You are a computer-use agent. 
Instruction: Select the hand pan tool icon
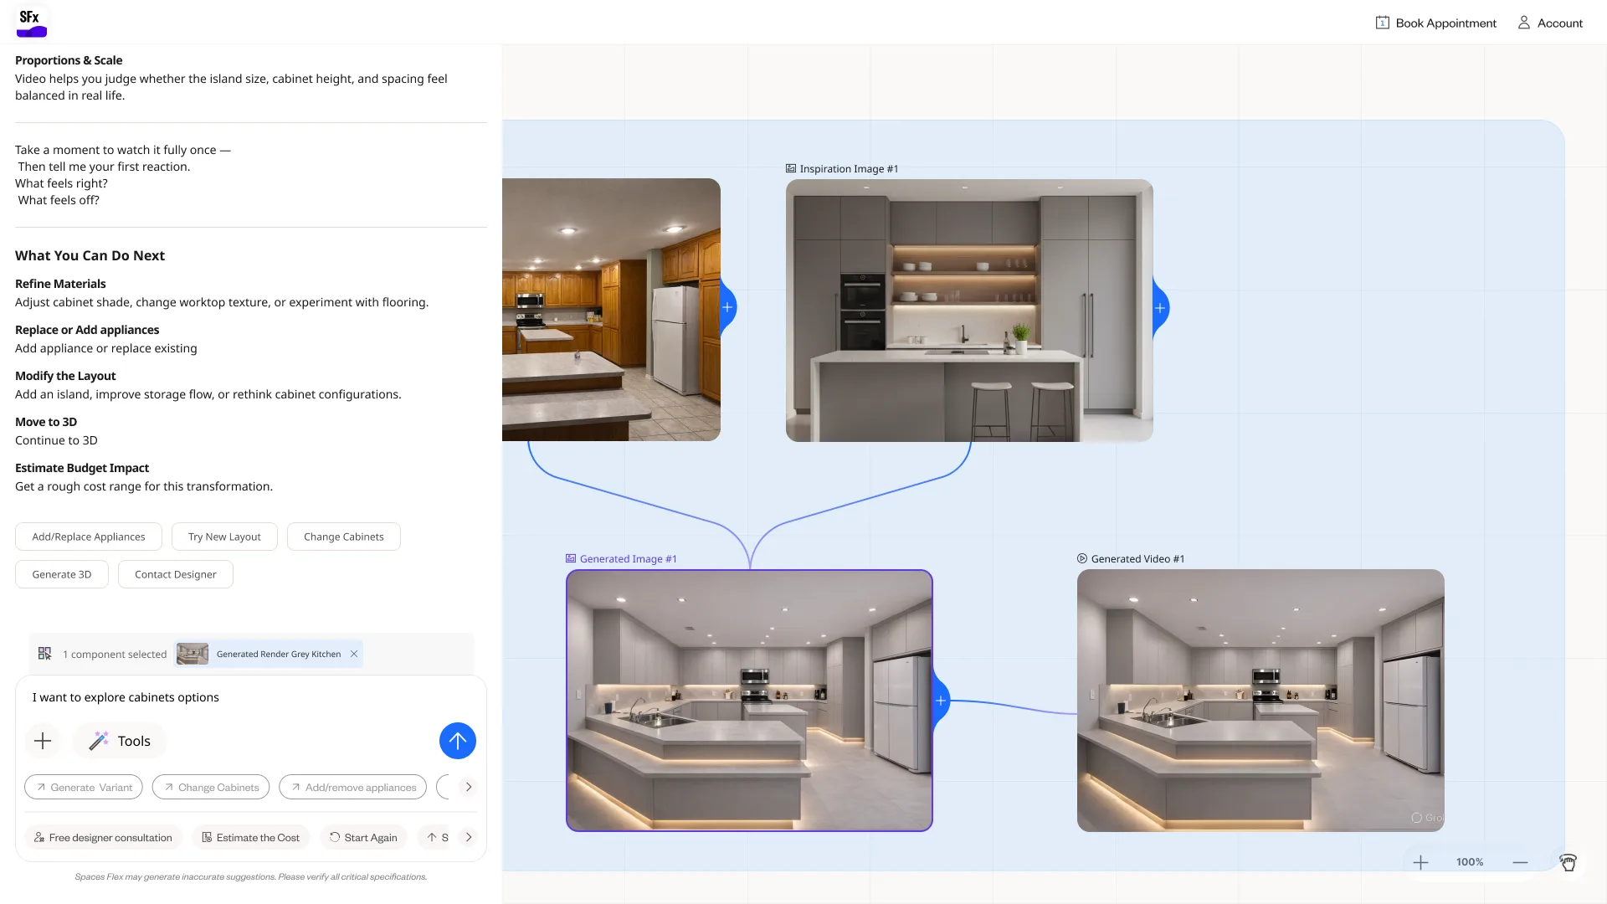pos(1568,862)
